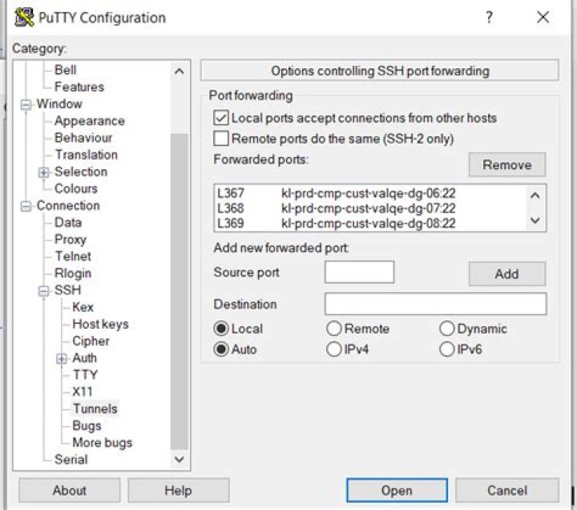Click the forwarded ports list scroll-down arrow

(535, 221)
